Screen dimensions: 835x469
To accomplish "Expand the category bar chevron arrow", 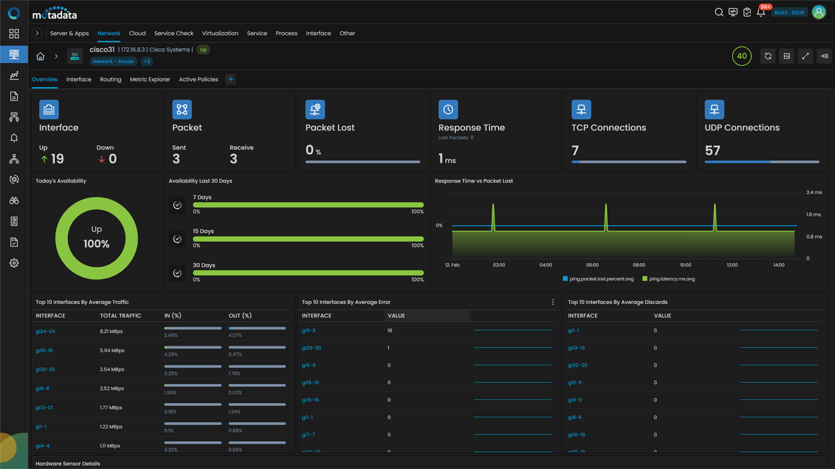I will pyautogui.click(x=37, y=33).
